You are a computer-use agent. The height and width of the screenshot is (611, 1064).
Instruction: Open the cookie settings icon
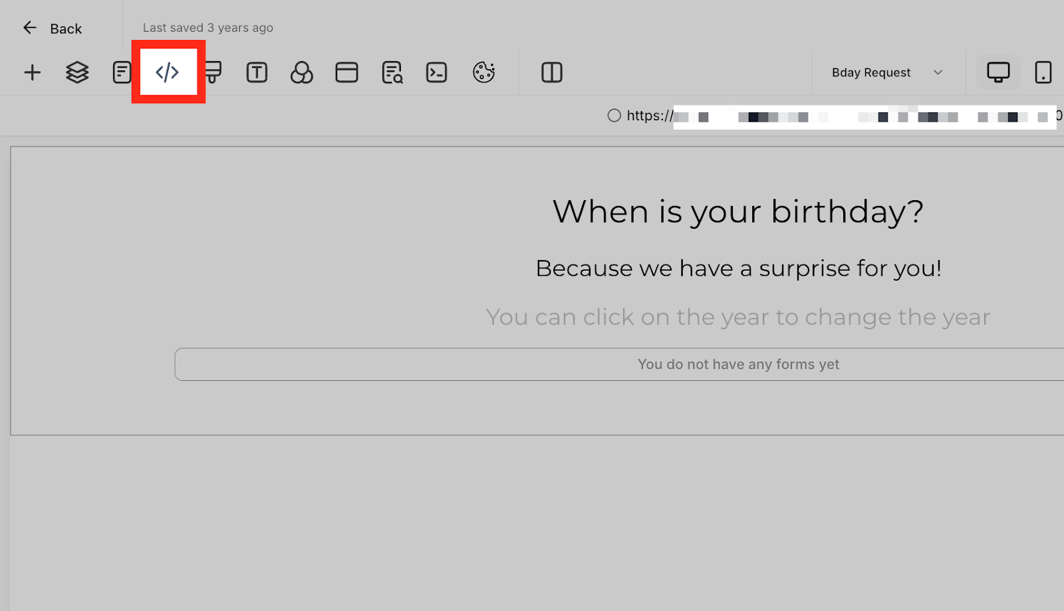click(483, 72)
